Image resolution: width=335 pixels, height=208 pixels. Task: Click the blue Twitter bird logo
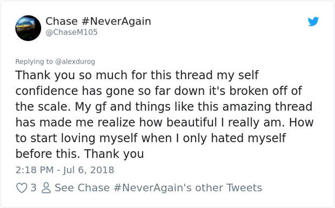(x=313, y=22)
